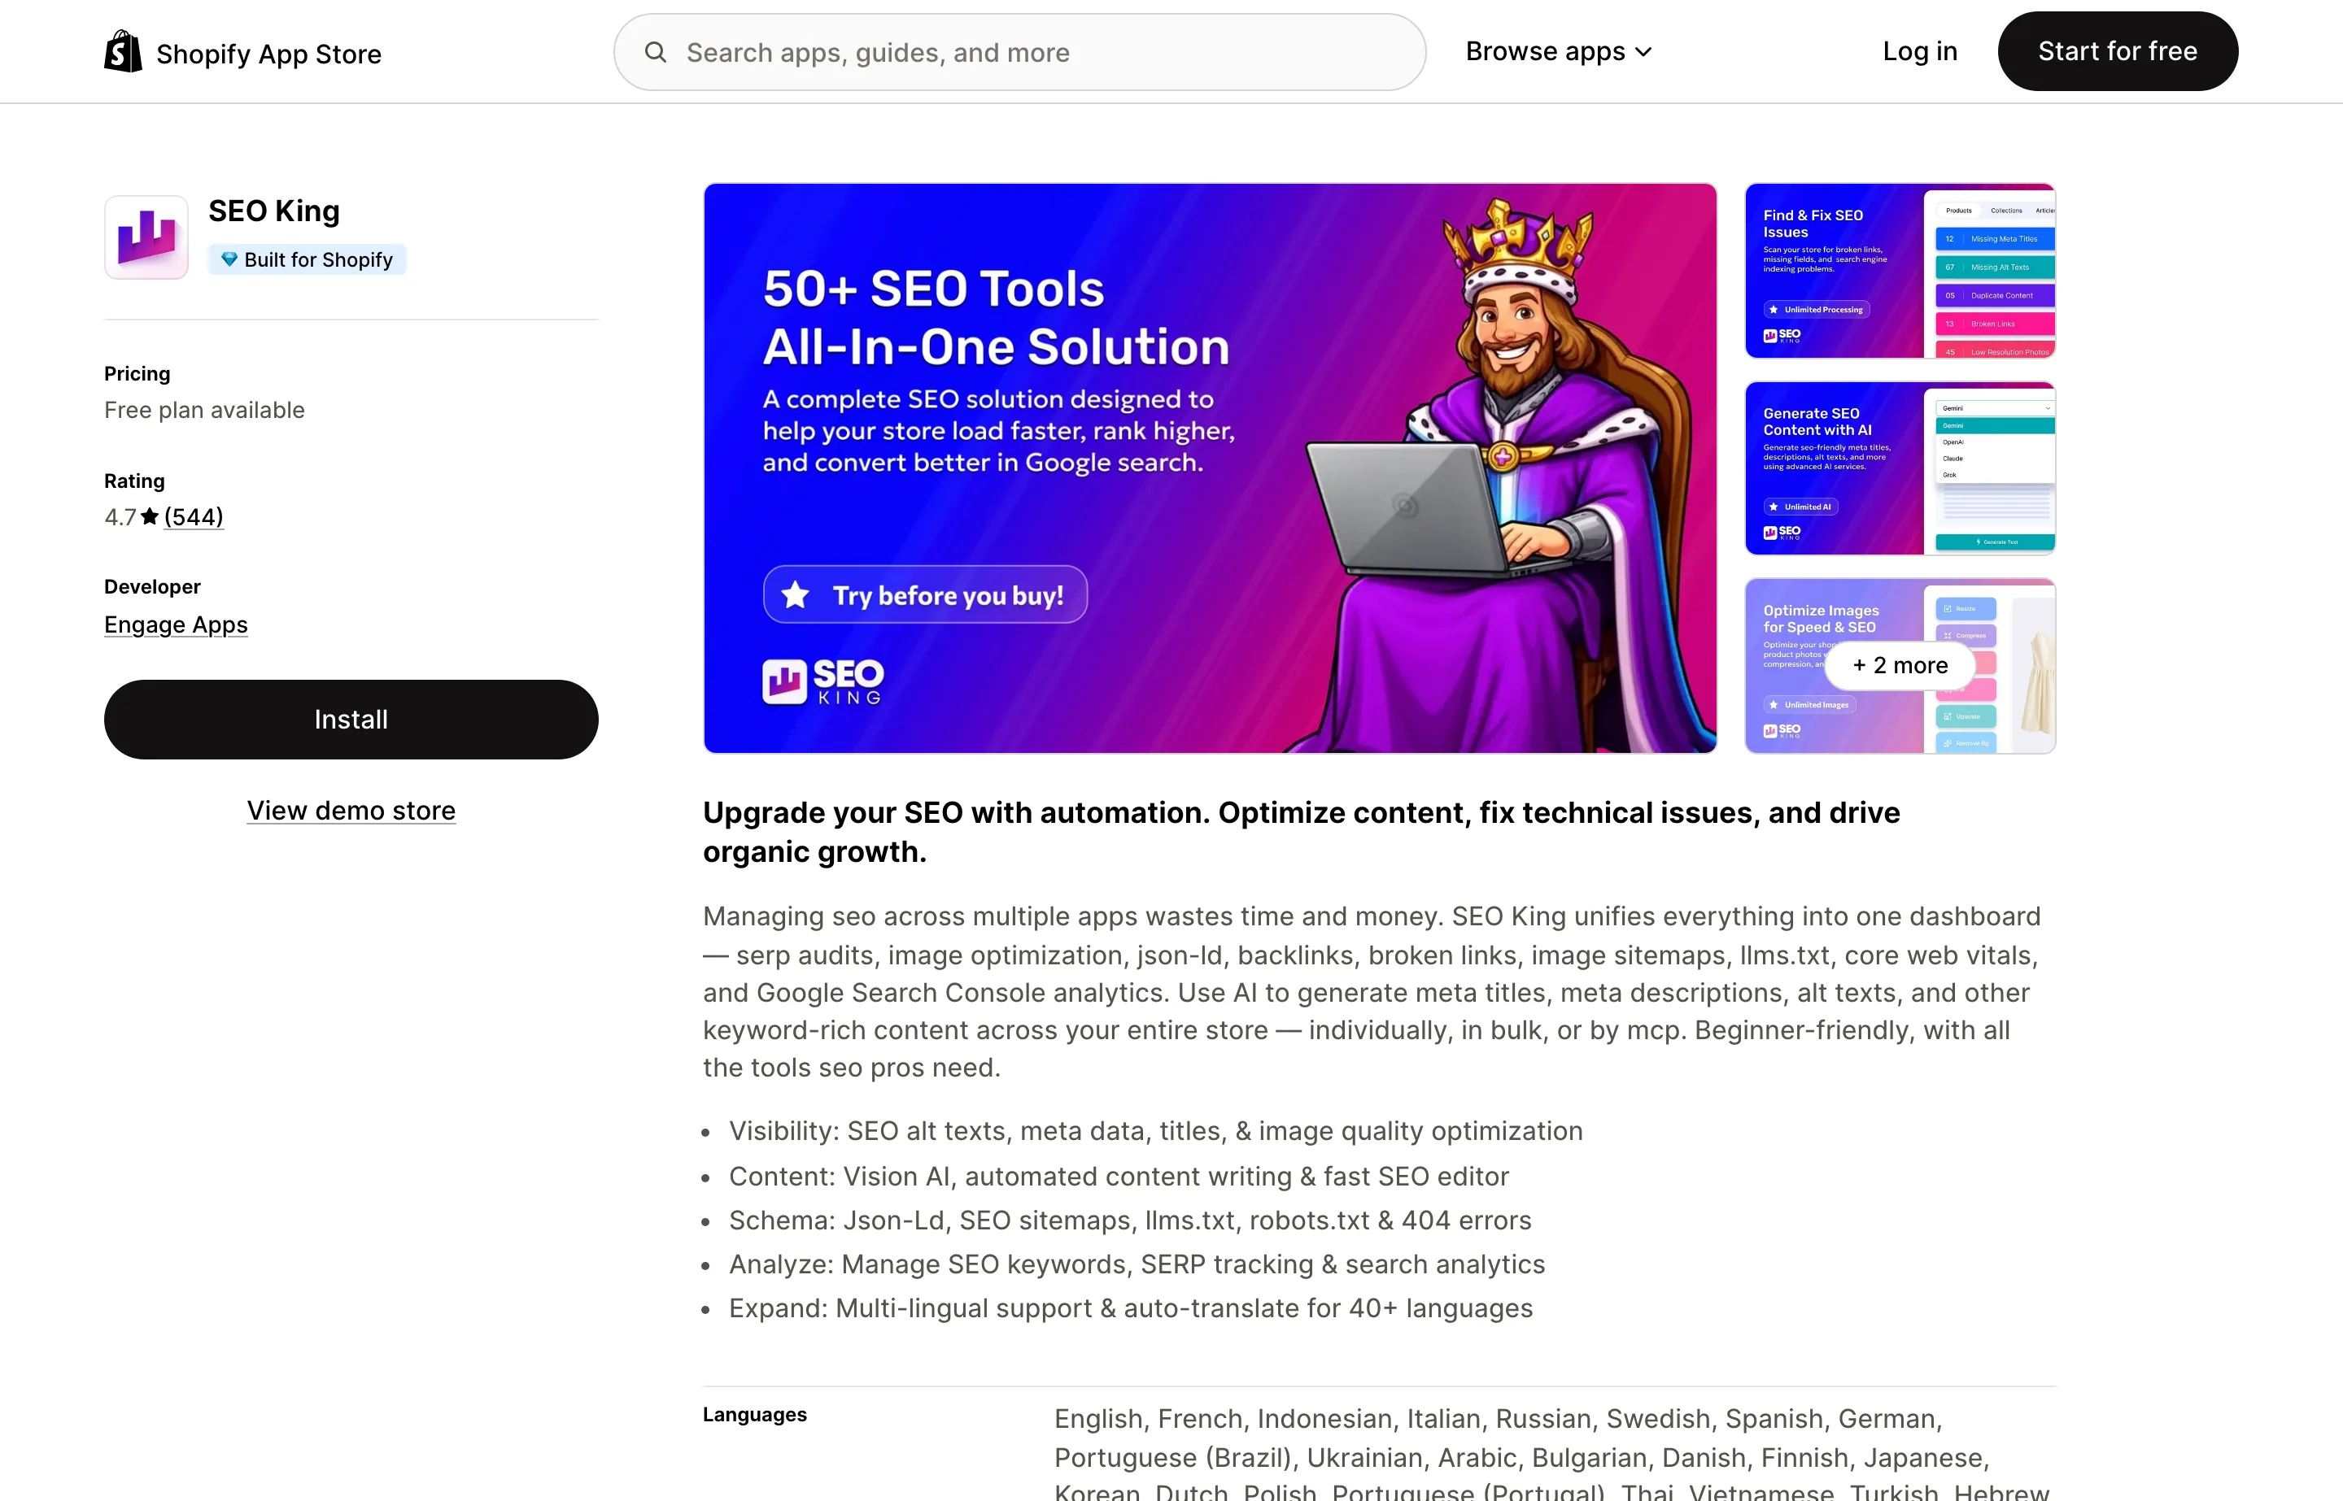Click the Install button

[351, 720]
